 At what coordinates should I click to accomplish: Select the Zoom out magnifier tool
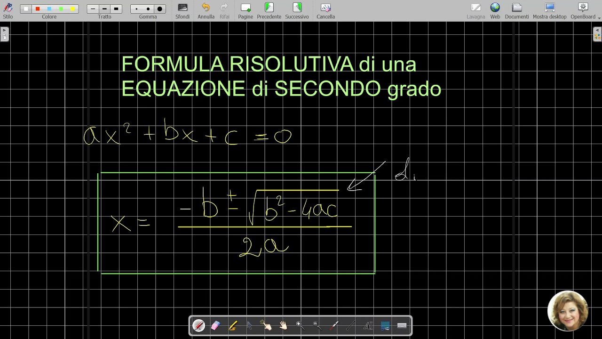point(317,325)
